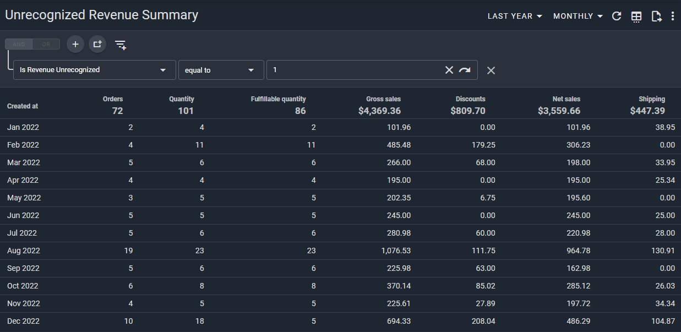Open the three-dot more options menu
The height and width of the screenshot is (332, 681).
click(673, 17)
